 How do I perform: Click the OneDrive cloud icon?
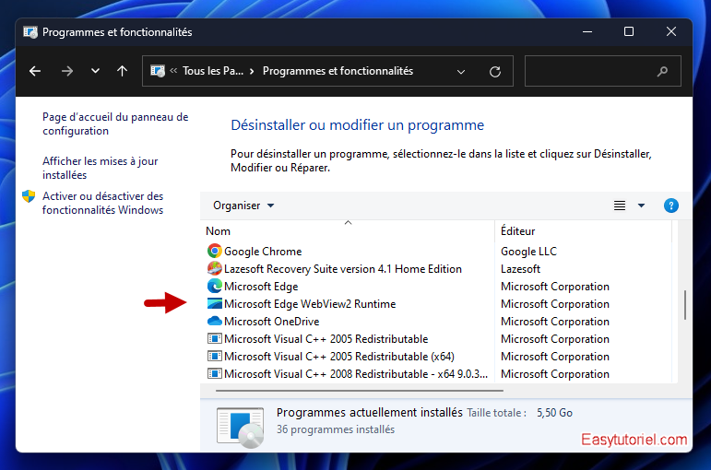pyautogui.click(x=215, y=321)
